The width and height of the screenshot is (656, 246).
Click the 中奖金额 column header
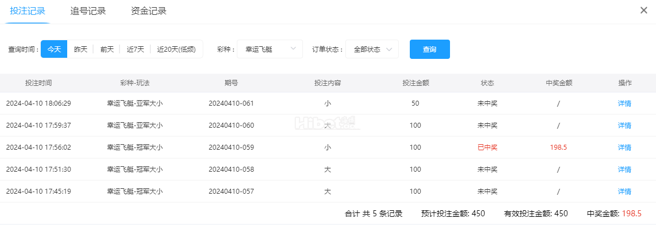[559, 83]
